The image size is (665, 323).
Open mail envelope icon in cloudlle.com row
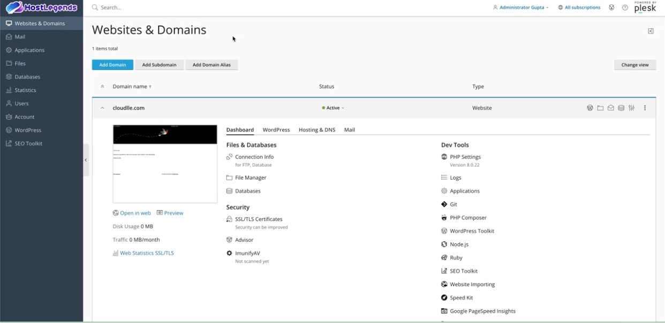click(x=610, y=108)
